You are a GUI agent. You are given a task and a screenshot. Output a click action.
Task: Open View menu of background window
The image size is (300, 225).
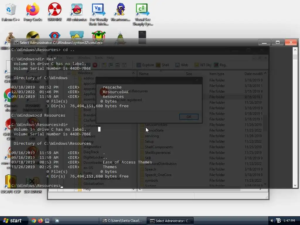click(x=70, y=58)
